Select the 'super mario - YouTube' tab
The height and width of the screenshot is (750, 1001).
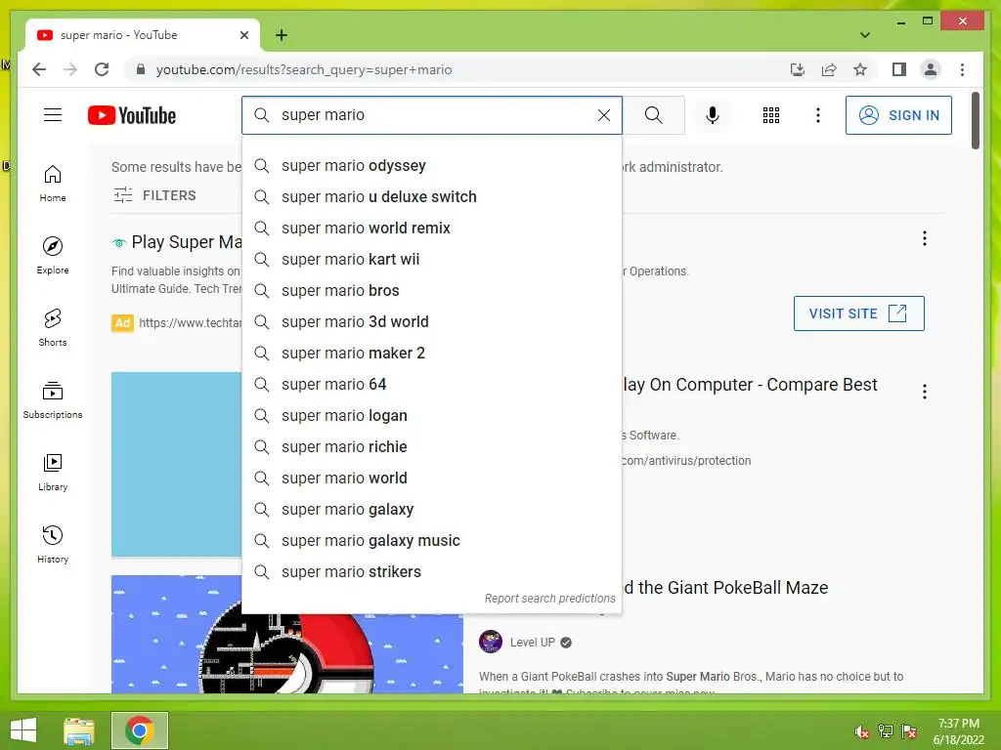[x=143, y=35]
